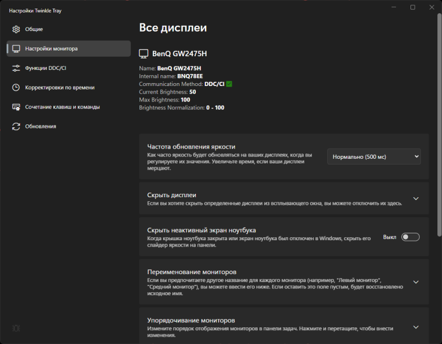
Task: Click the monitor icon in Настройки монитора
Action: [16, 49]
